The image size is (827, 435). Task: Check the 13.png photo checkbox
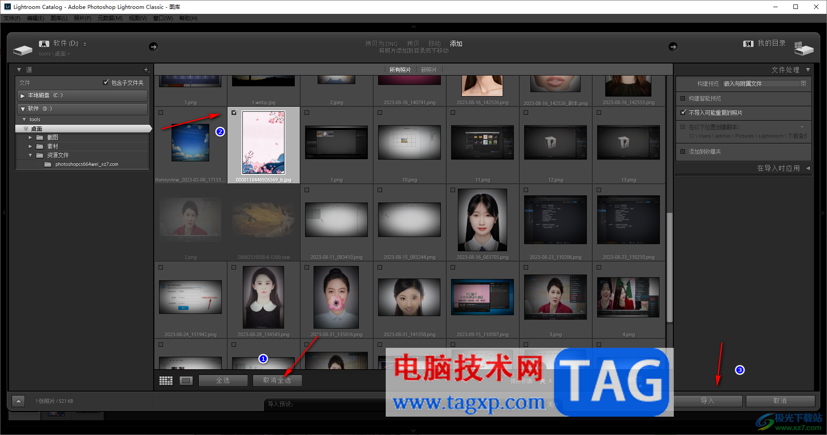pos(599,113)
